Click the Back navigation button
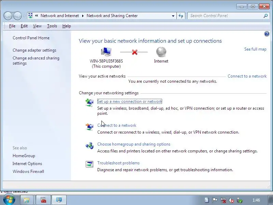This screenshot has width=273, height=205. (8, 16)
